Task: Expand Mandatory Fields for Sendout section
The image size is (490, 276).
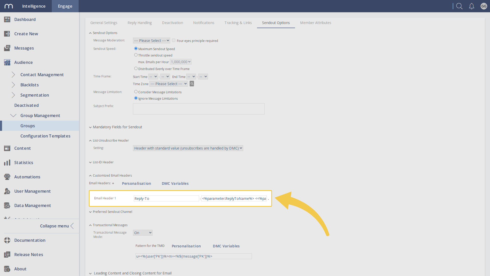Action: (116, 127)
